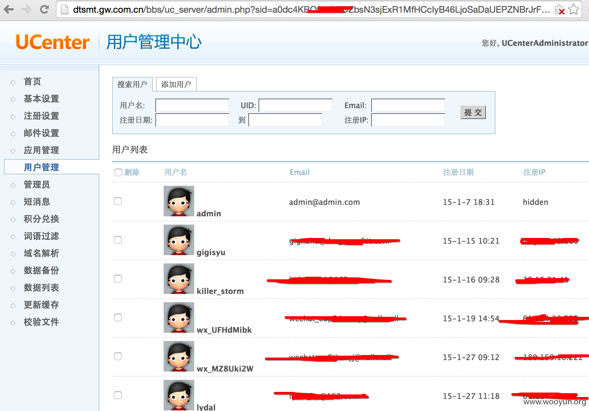This screenshot has height=411, width=589.
Task: Open 管理员 in the sidebar
Action: [x=37, y=185]
